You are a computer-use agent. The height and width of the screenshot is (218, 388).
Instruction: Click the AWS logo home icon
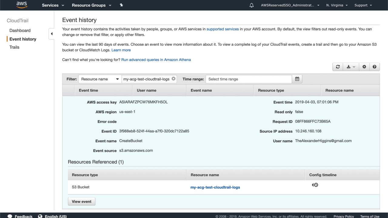tap(22, 5)
